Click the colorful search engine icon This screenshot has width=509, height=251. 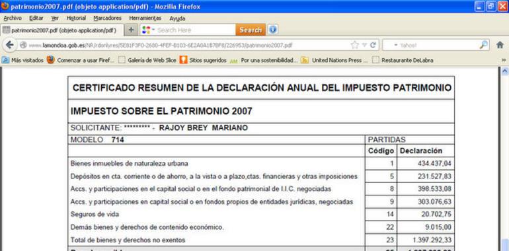click(x=146, y=30)
